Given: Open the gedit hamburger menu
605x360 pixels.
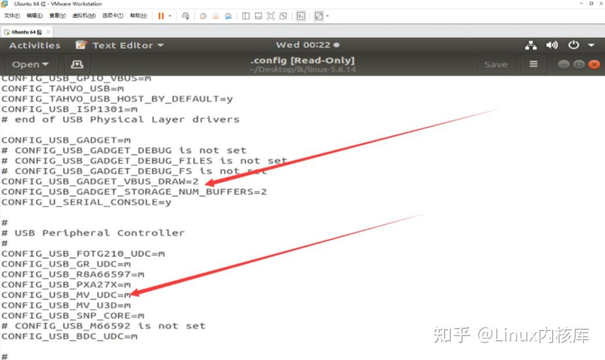Looking at the screenshot, I should click(x=533, y=64).
